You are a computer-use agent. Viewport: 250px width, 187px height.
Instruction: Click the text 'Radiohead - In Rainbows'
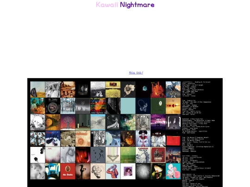(x=190, y=107)
